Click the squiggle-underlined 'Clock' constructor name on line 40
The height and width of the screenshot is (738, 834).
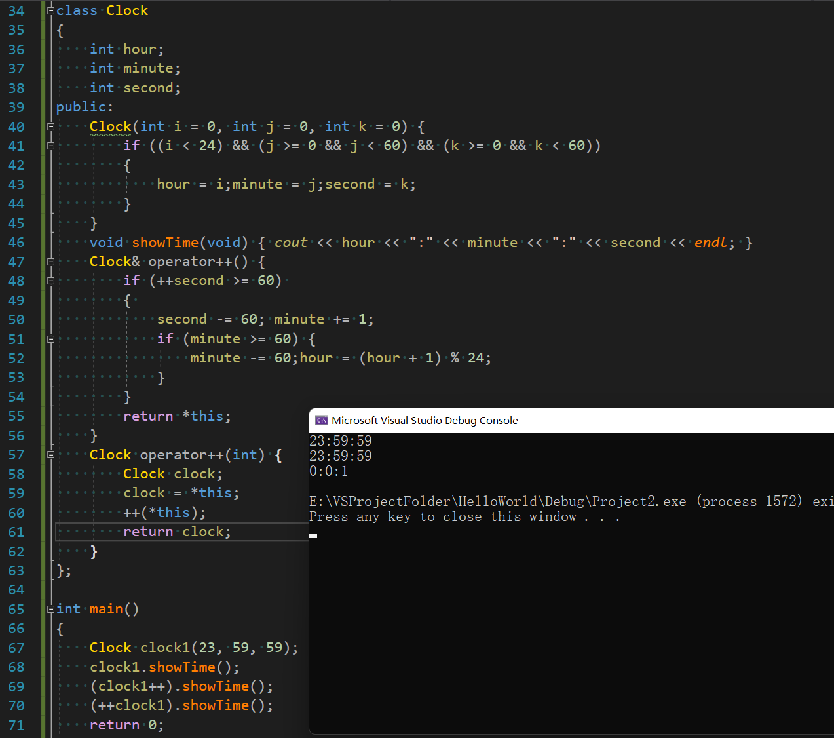110,126
